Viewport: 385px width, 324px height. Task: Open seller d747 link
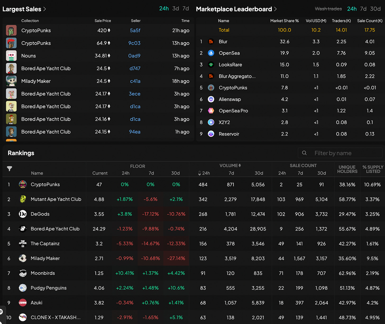(x=135, y=68)
